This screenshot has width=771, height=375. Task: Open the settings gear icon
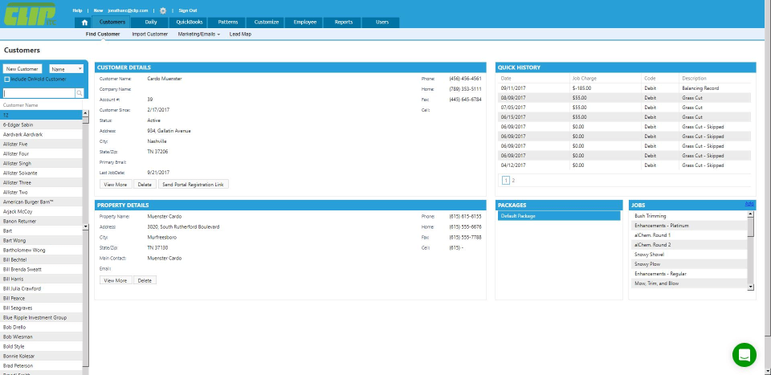pyautogui.click(x=163, y=10)
